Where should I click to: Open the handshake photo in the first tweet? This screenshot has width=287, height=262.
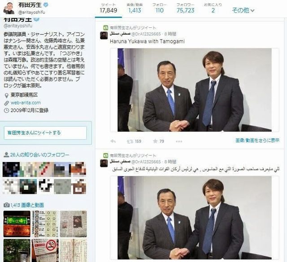194,90
